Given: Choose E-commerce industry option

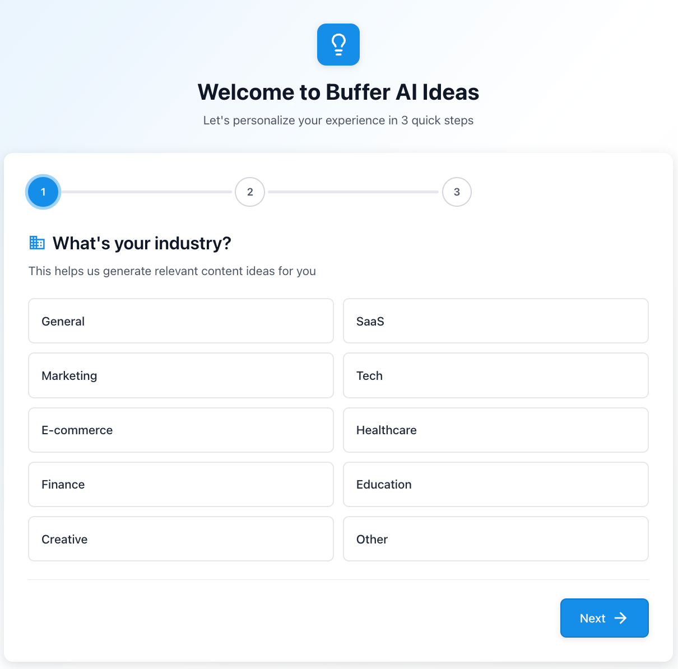Looking at the screenshot, I should [x=181, y=430].
